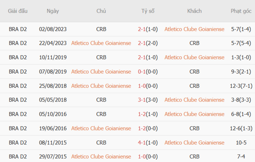Click the 3-1 score for 05/05/2018 match
The width and height of the screenshot is (255, 162).
point(142,100)
